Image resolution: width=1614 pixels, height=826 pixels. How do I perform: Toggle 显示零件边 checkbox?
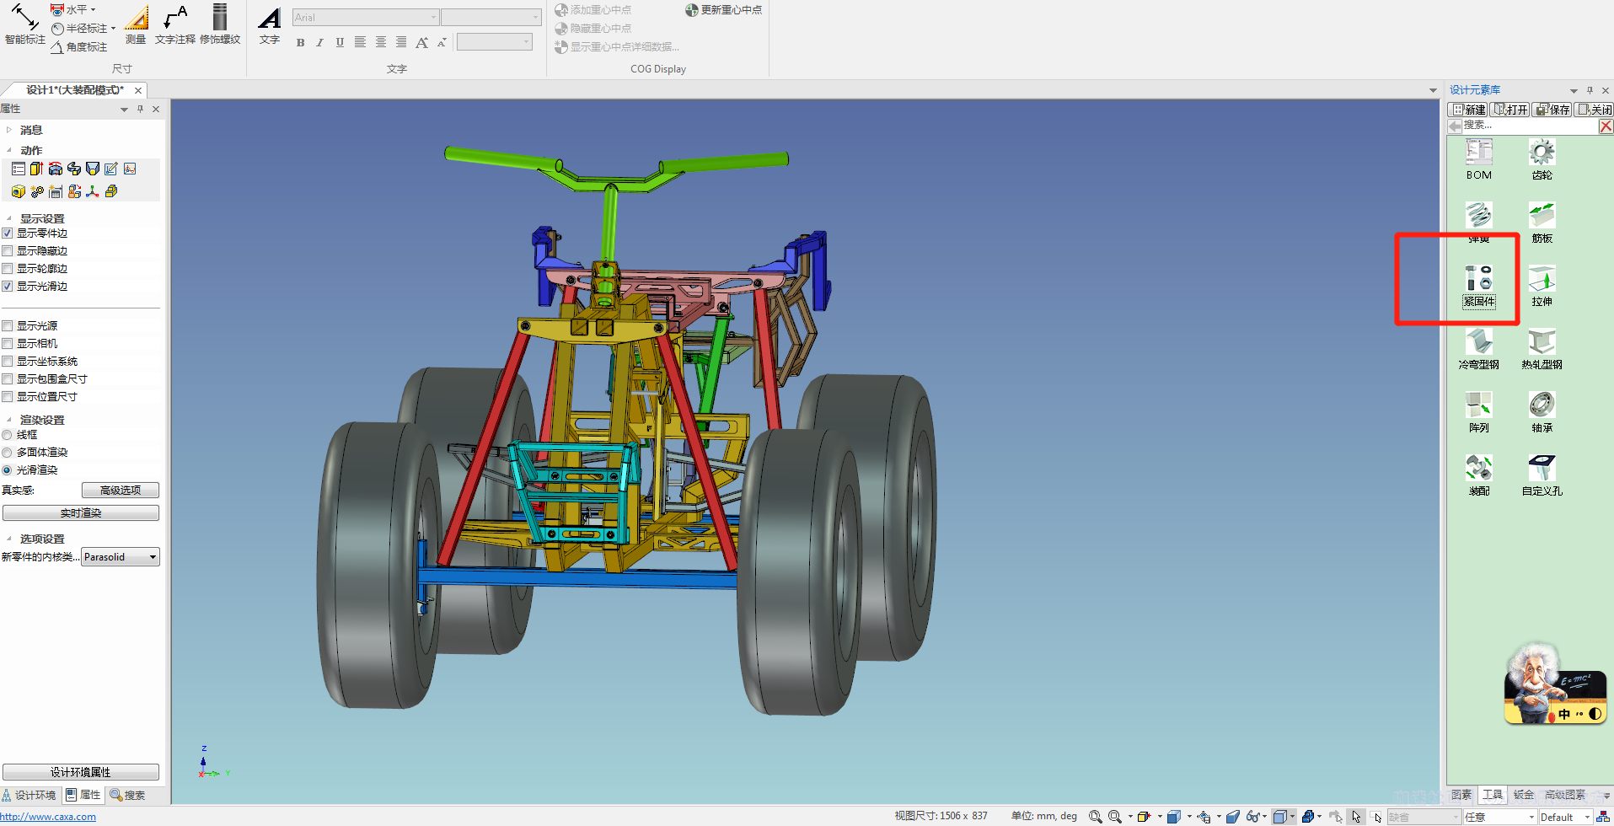(x=8, y=233)
